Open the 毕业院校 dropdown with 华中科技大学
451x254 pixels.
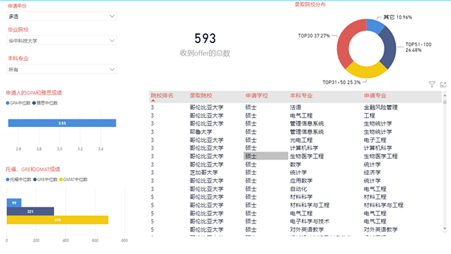pos(62,40)
